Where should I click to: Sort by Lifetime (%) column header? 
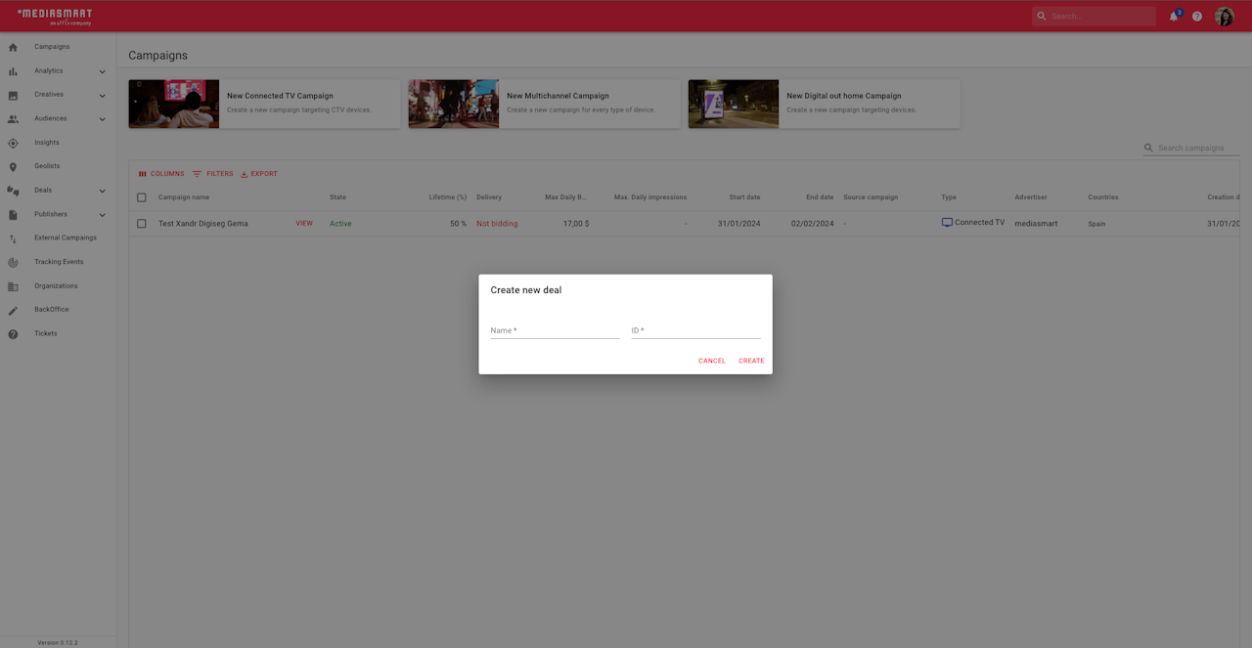448,197
